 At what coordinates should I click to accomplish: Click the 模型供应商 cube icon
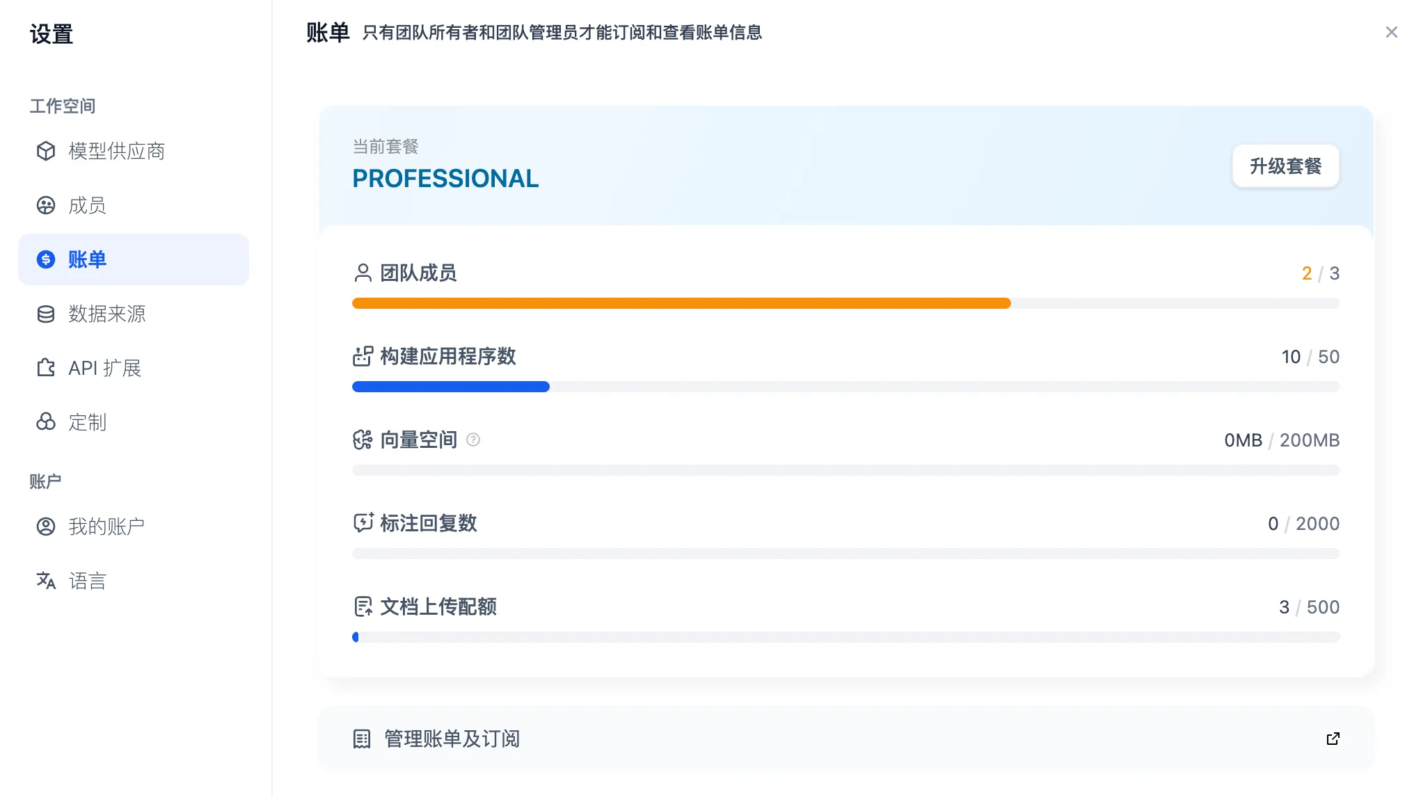point(46,151)
